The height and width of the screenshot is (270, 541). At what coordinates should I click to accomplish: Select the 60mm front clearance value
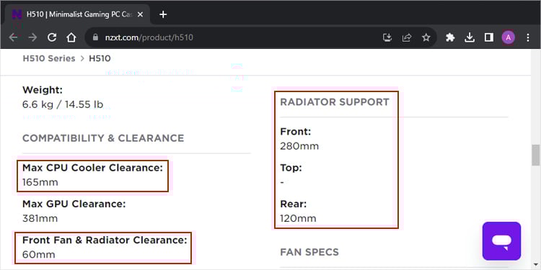[x=39, y=255]
